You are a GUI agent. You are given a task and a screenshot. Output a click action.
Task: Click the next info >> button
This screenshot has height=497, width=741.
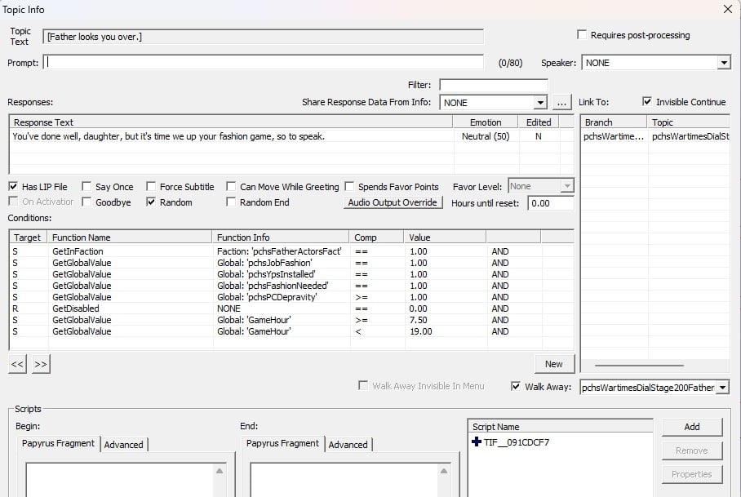pos(41,364)
